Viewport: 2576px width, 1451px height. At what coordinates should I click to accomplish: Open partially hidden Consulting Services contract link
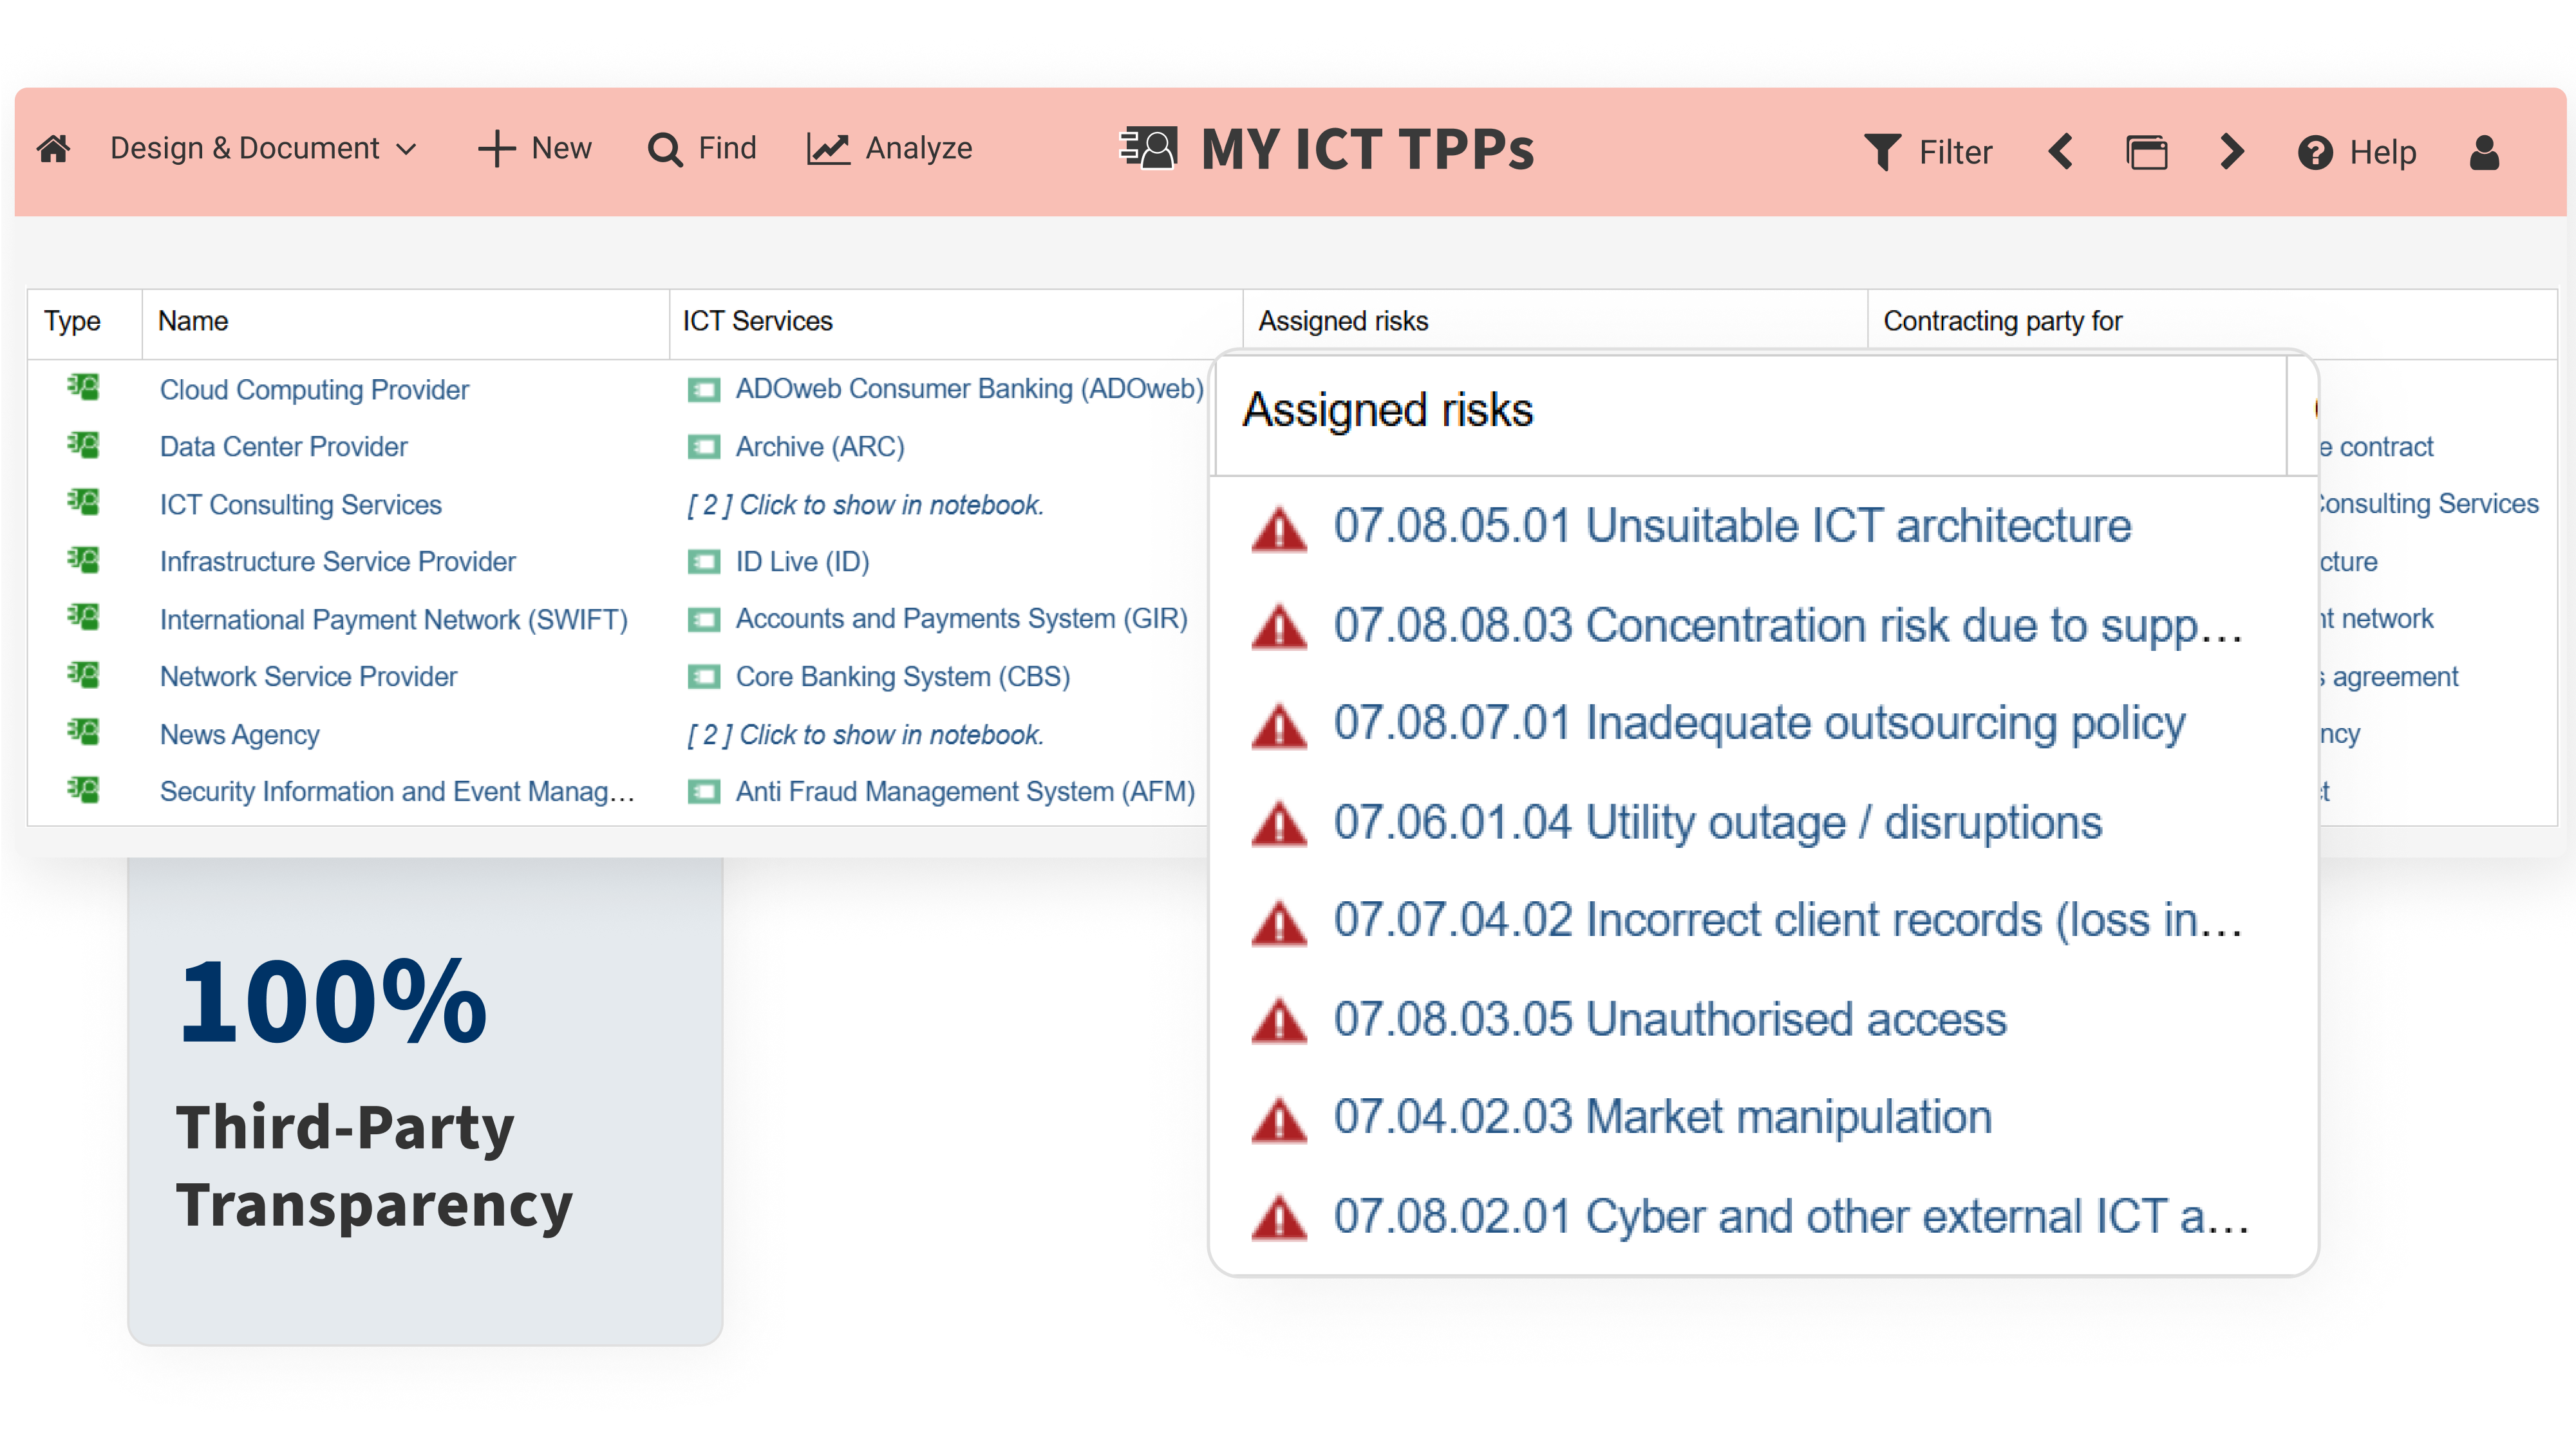2428,503
